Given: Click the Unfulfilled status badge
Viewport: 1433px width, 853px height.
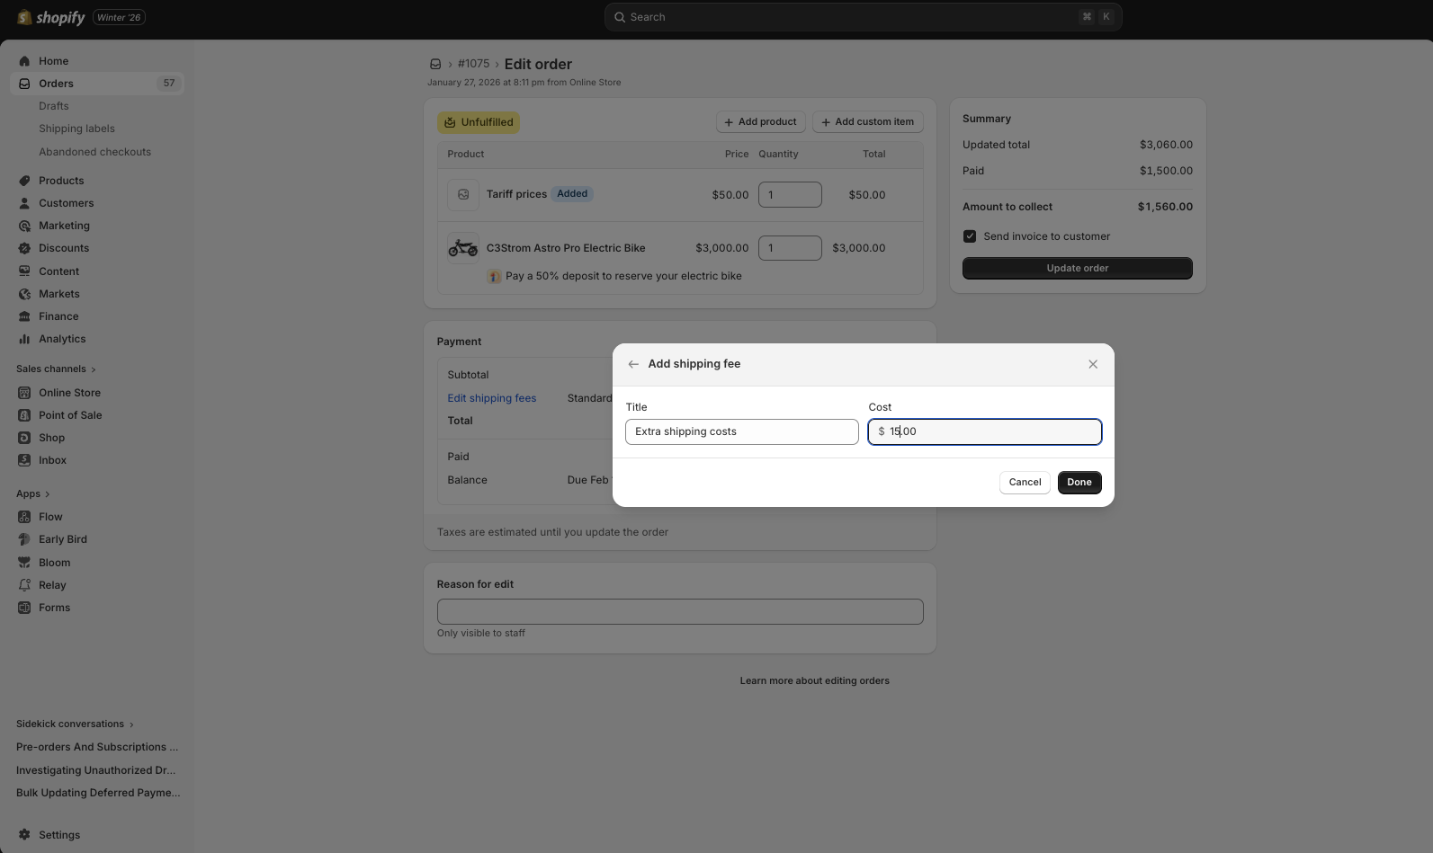Looking at the screenshot, I should [479, 122].
